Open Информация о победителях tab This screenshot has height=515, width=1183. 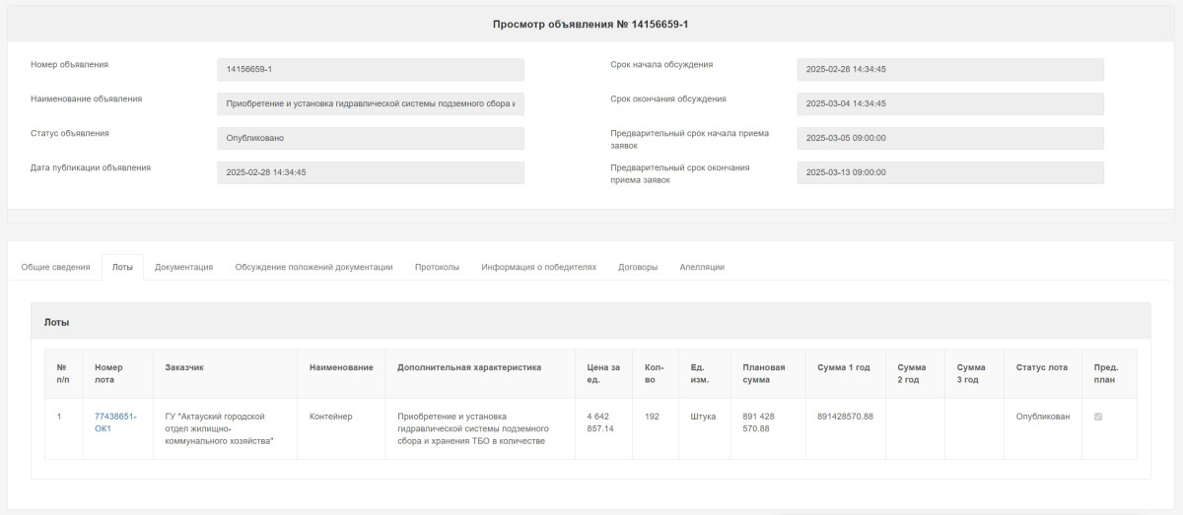pyautogui.click(x=538, y=267)
